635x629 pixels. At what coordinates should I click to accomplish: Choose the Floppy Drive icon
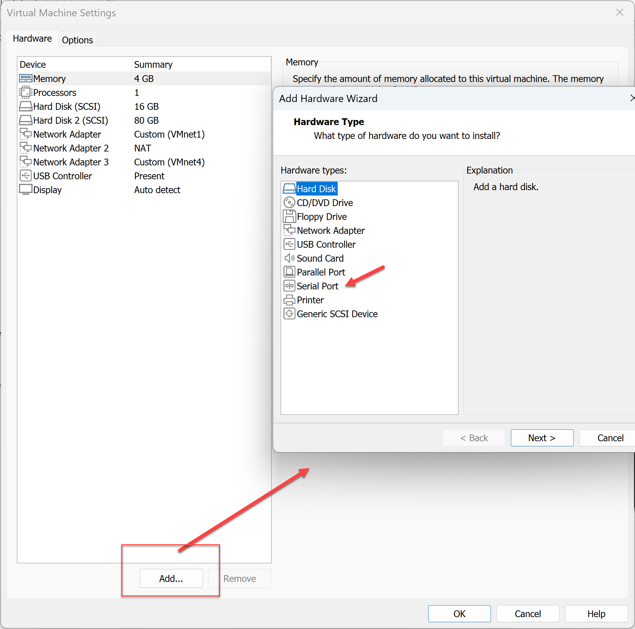289,217
